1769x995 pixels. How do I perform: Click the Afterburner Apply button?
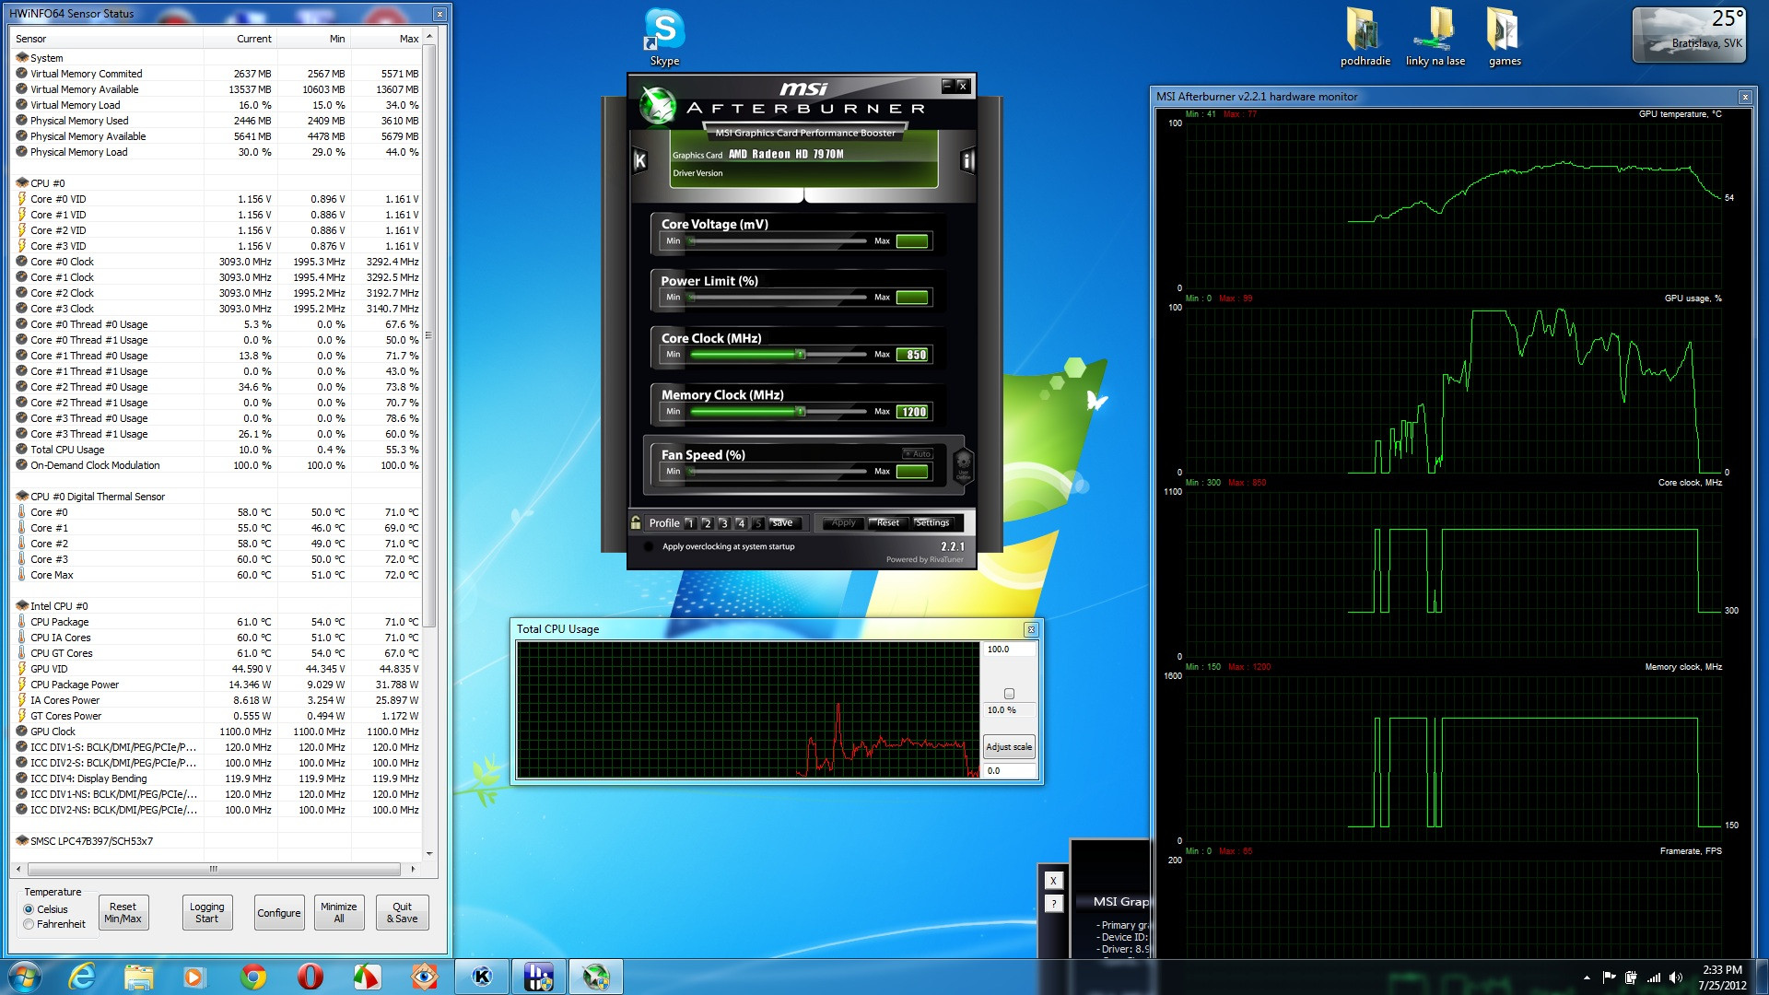(843, 522)
